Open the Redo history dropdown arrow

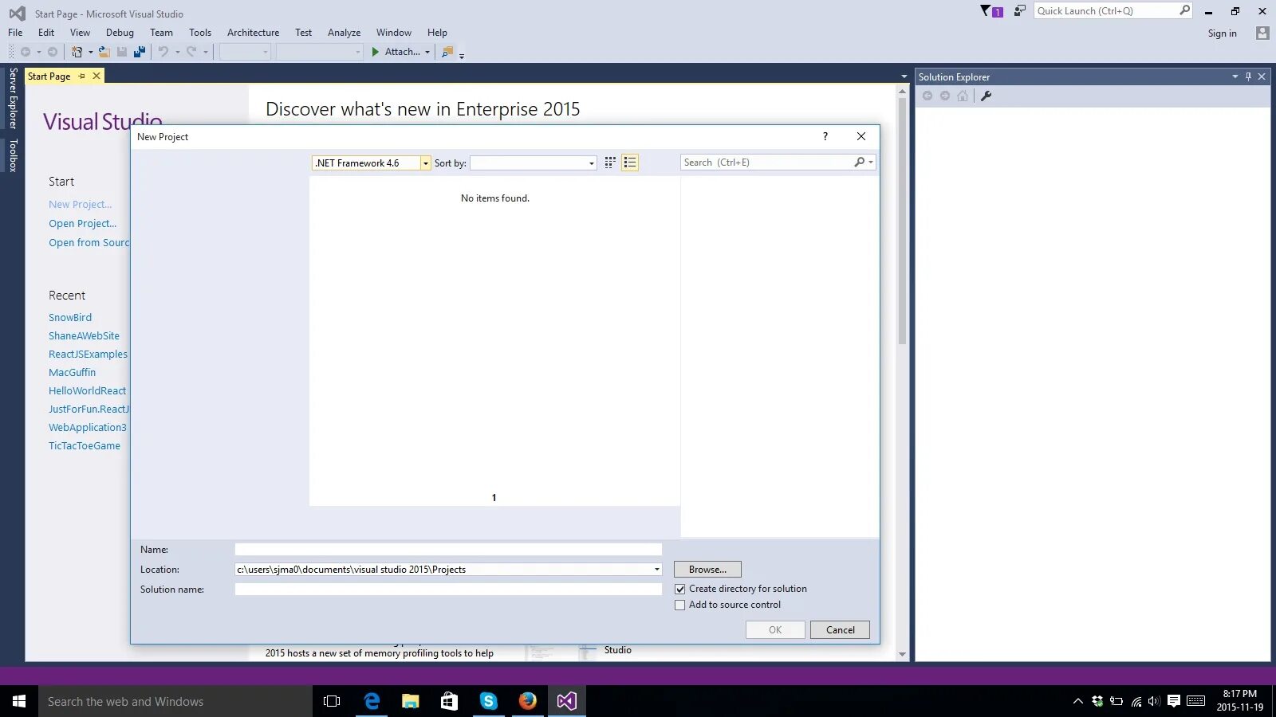tap(206, 53)
